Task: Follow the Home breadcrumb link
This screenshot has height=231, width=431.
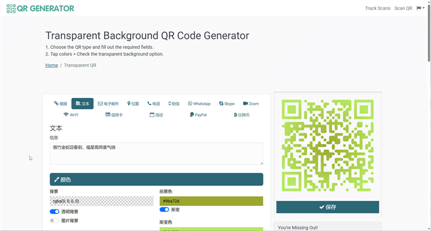Action: 52,65
